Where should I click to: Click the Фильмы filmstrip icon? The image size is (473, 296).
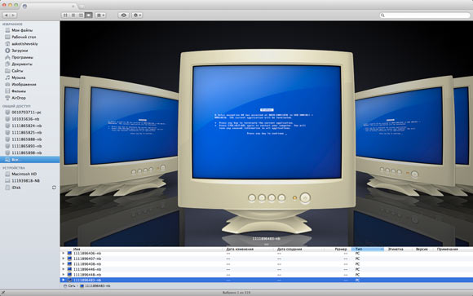[7, 91]
